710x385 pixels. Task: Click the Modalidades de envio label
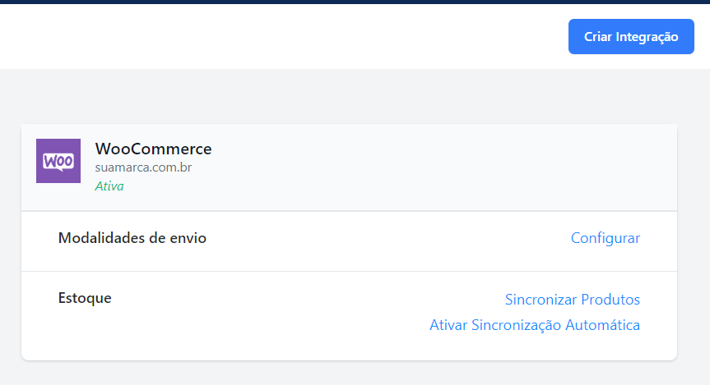click(x=132, y=238)
